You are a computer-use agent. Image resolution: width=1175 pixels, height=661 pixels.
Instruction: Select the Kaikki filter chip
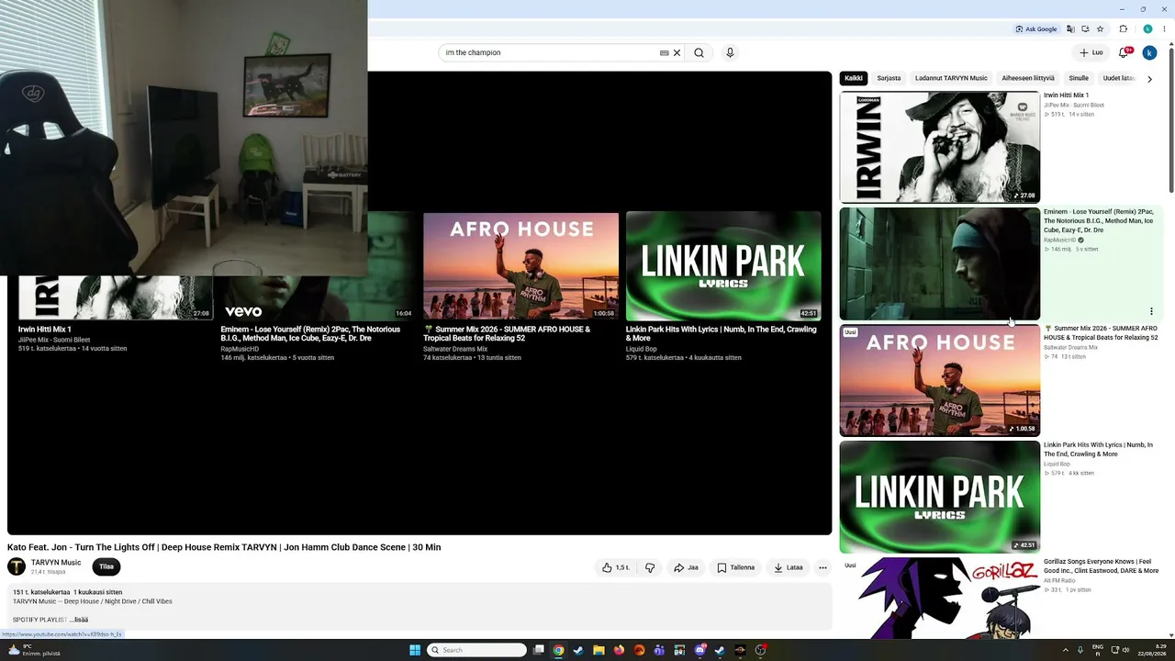pyautogui.click(x=854, y=78)
